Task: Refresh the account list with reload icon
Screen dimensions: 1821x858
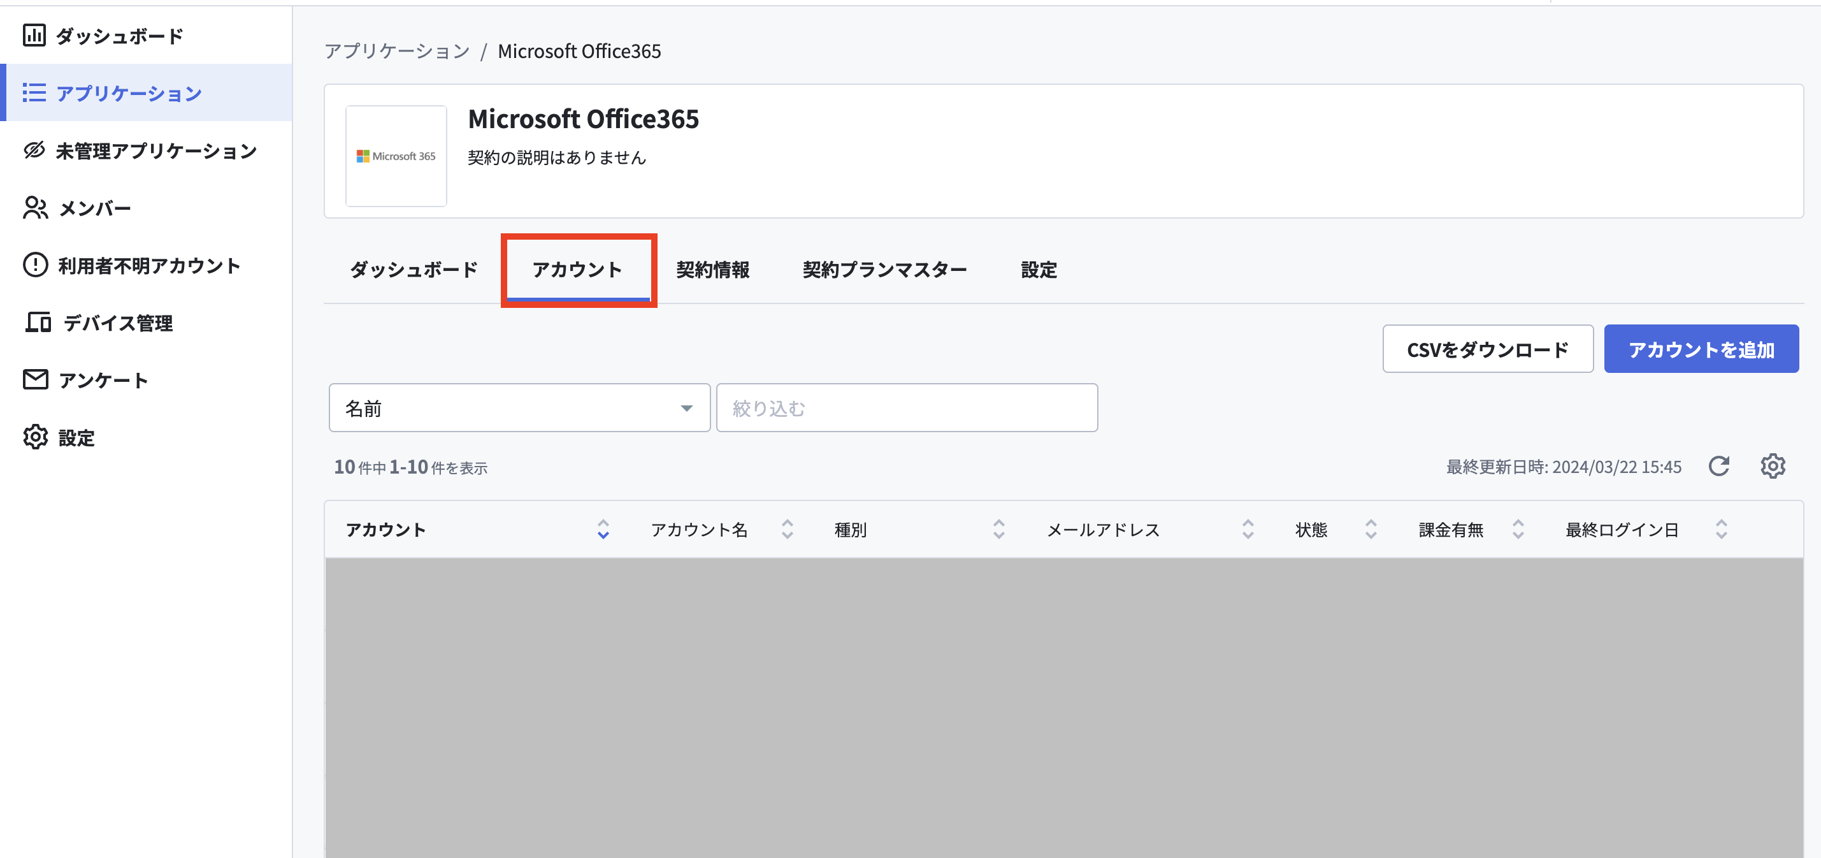Action: [1718, 466]
